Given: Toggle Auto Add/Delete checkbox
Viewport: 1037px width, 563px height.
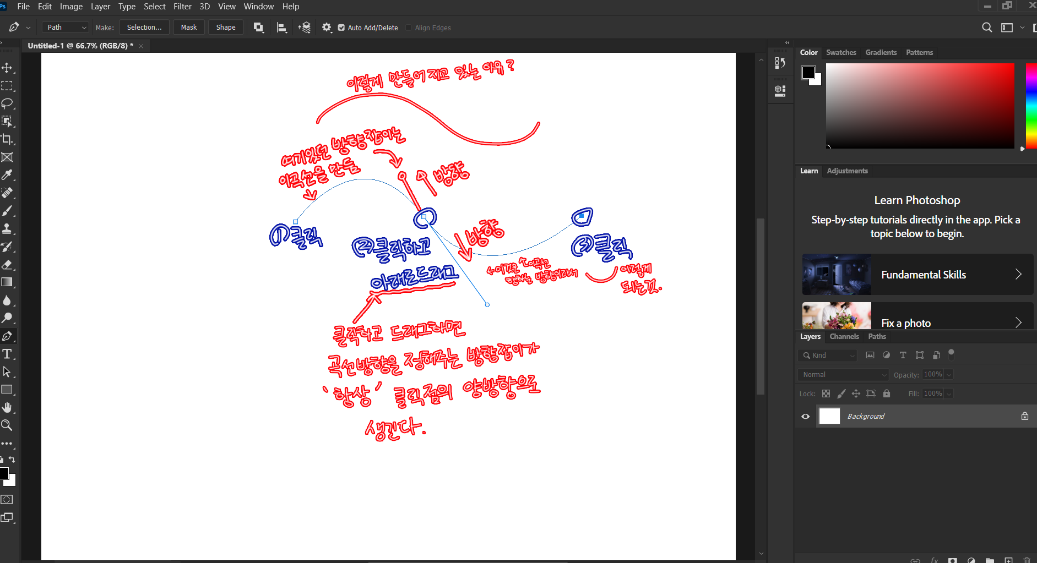Looking at the screenshot, I should [x=341, y=28].
